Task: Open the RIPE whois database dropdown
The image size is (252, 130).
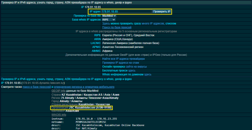Action: point(109,20)
